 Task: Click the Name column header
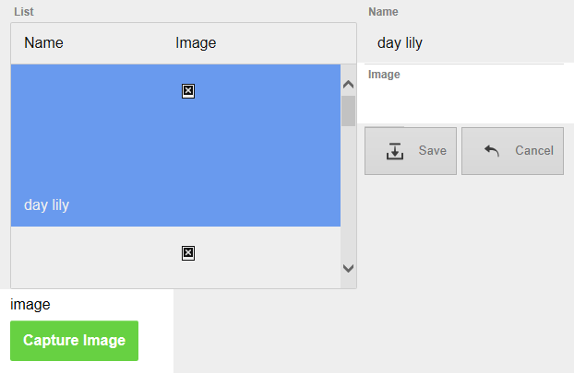pyautogui.click(x=43, y=43)
